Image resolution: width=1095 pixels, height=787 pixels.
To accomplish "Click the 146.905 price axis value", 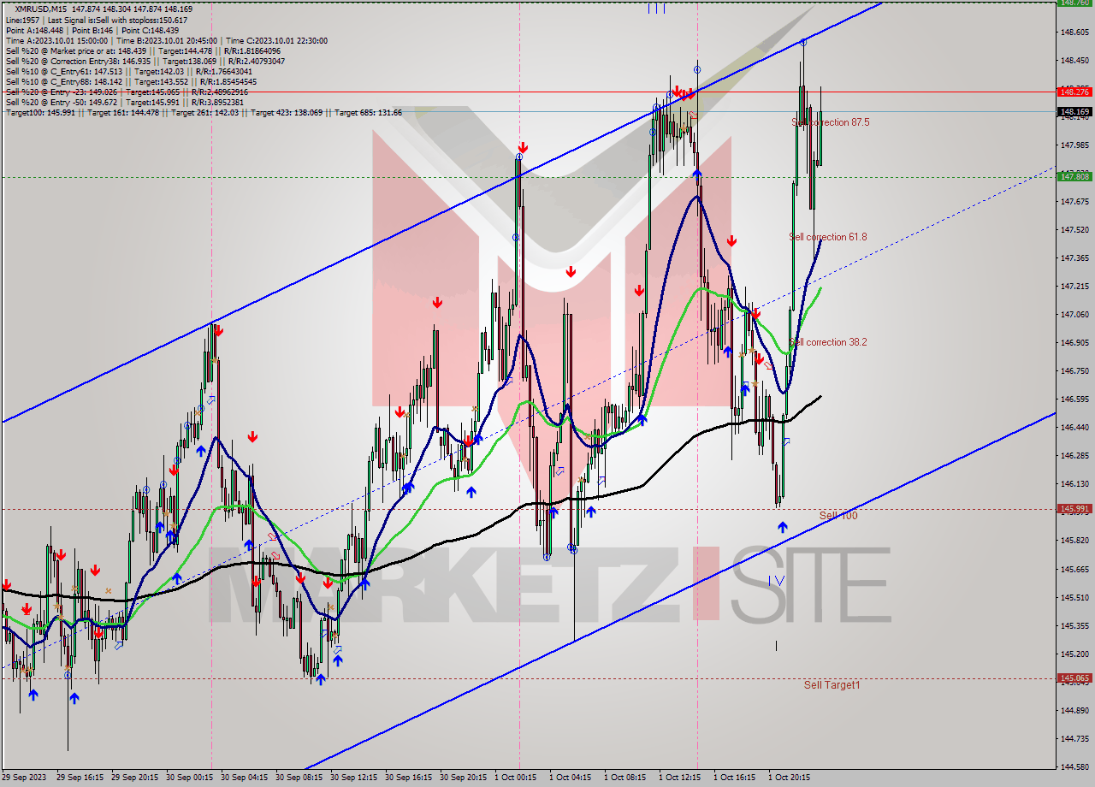I will click(x=1074, y=342).
